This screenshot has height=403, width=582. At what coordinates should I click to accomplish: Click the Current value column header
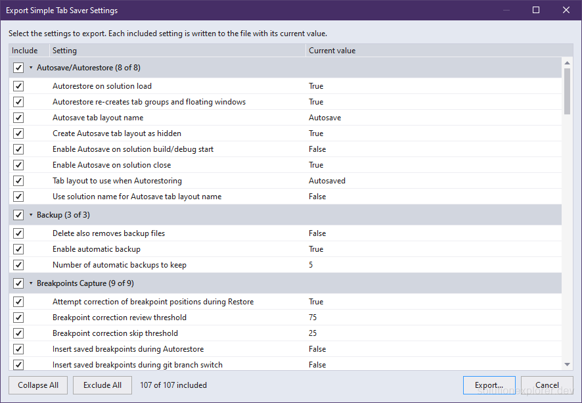tap(439, 51)
